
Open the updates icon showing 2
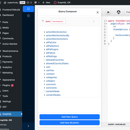(29, 3)
